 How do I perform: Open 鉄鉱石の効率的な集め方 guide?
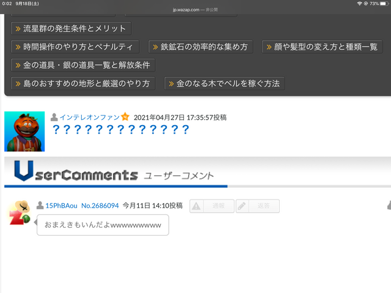click(x=200, y=47)
